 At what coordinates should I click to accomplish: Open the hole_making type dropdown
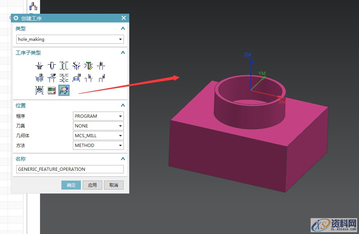120,39
